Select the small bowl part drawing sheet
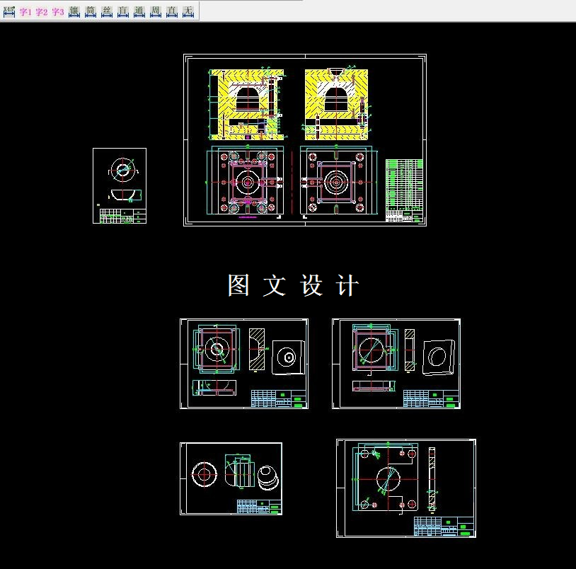The width and height of the screenshot is (576, 569). click(x=120, y=185)
